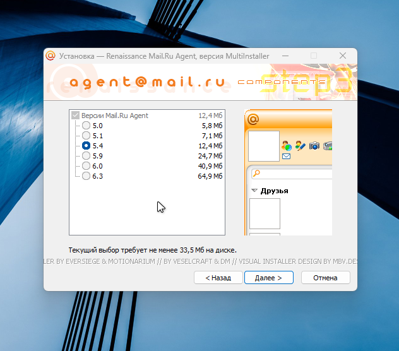Click the mail envelope icon in preview
Image resolution: width=399 pixels, height=351 pixels.
point(286,157)
